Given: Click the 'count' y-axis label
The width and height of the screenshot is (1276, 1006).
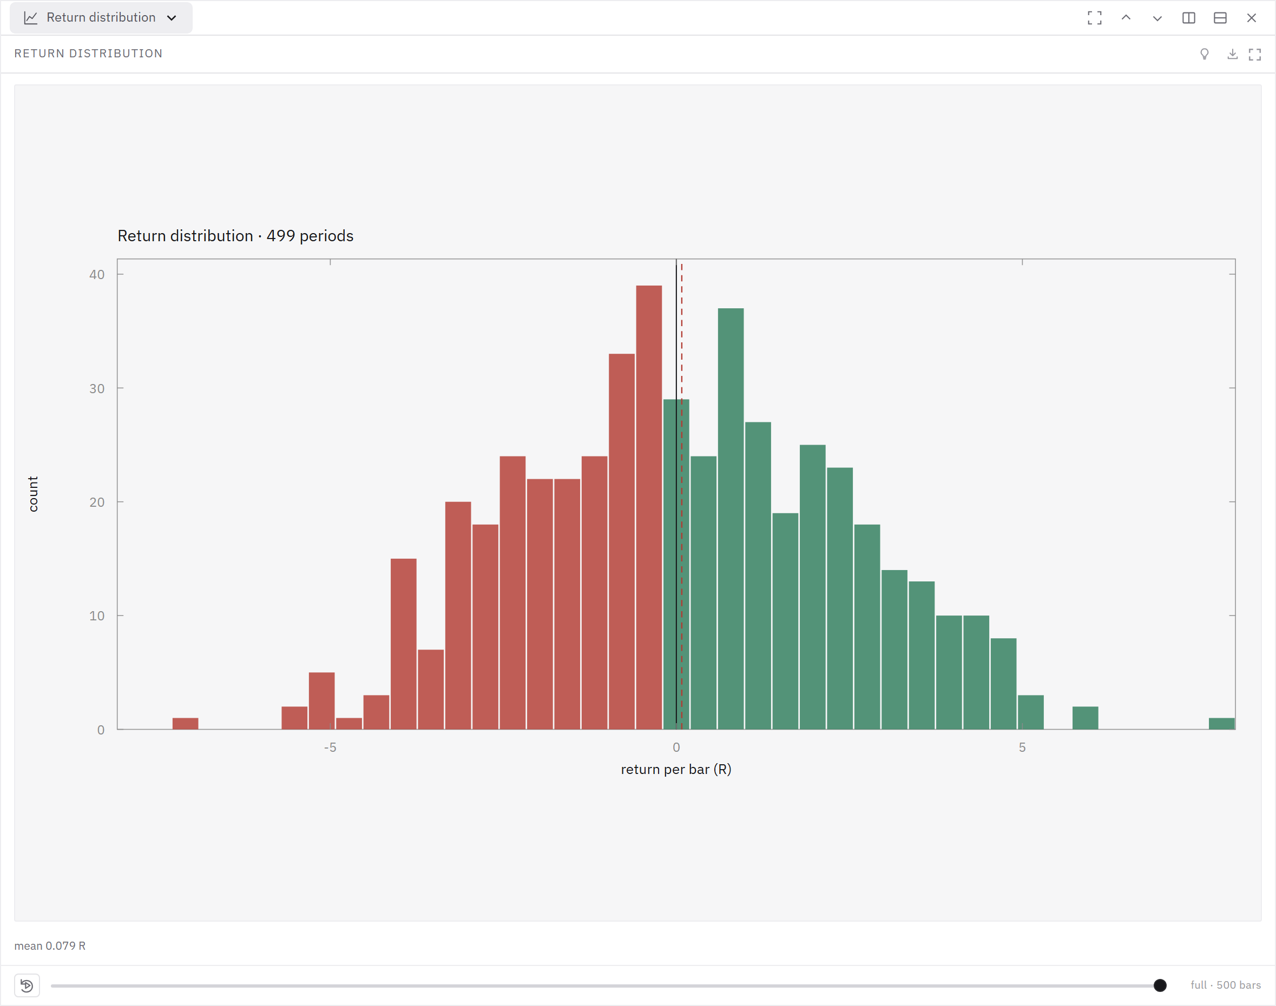Looking at the screenshot, I should (33, 494).
